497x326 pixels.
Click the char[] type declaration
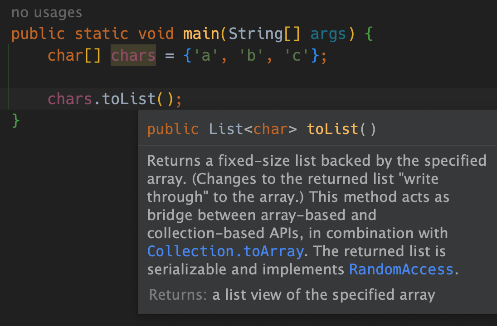tap(74, 56)
